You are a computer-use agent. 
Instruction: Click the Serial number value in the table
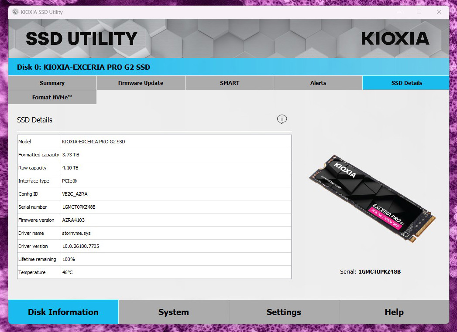(x=79, y=207)
